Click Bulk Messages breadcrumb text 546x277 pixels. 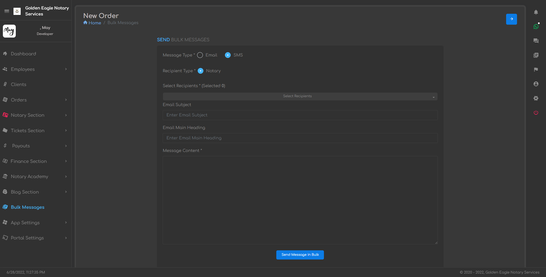(123, 23)
